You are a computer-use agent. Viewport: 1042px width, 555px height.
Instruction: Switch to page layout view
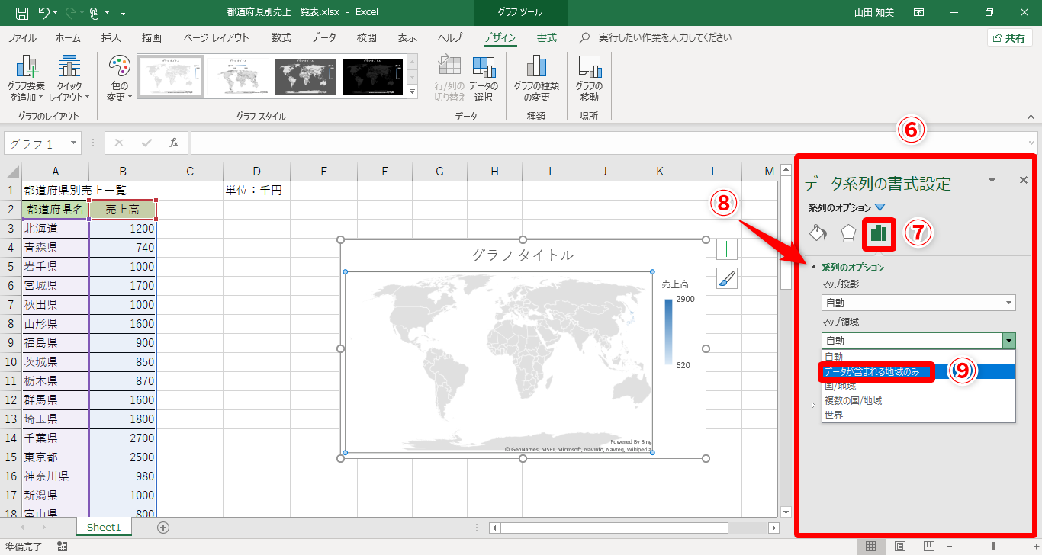(x=899, y=547)
